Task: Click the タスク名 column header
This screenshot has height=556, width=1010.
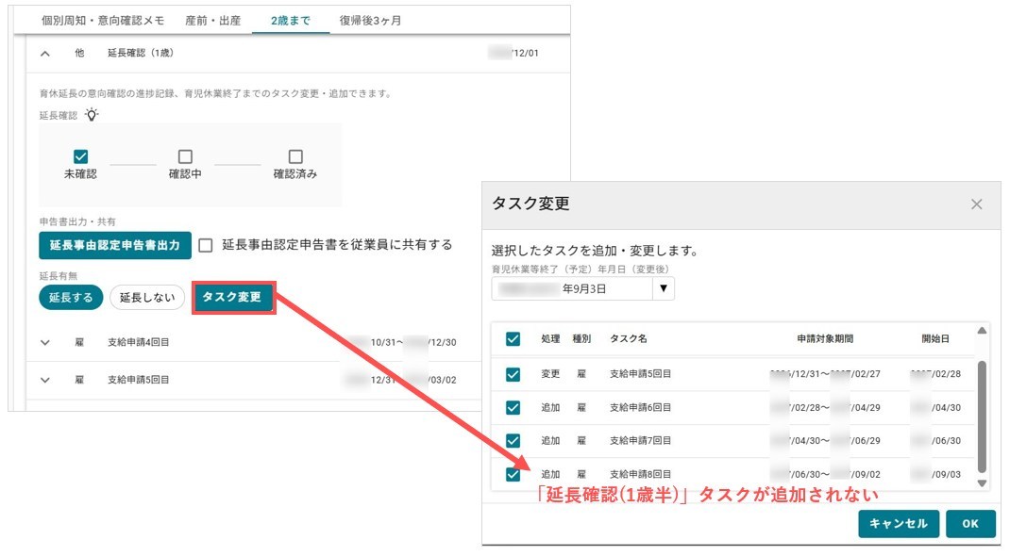Action: click(629, 338)
